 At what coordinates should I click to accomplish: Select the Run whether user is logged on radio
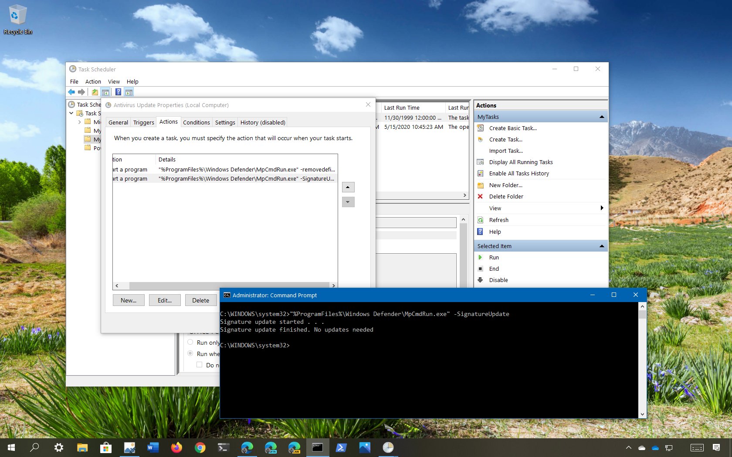tap(190, 354)
